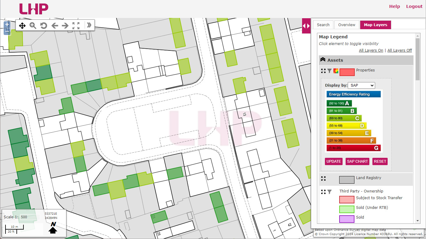Screen dimensions: 426x239
Task: Toggle Sold (Under RTB) layer visibility
Action: (347, 209)
